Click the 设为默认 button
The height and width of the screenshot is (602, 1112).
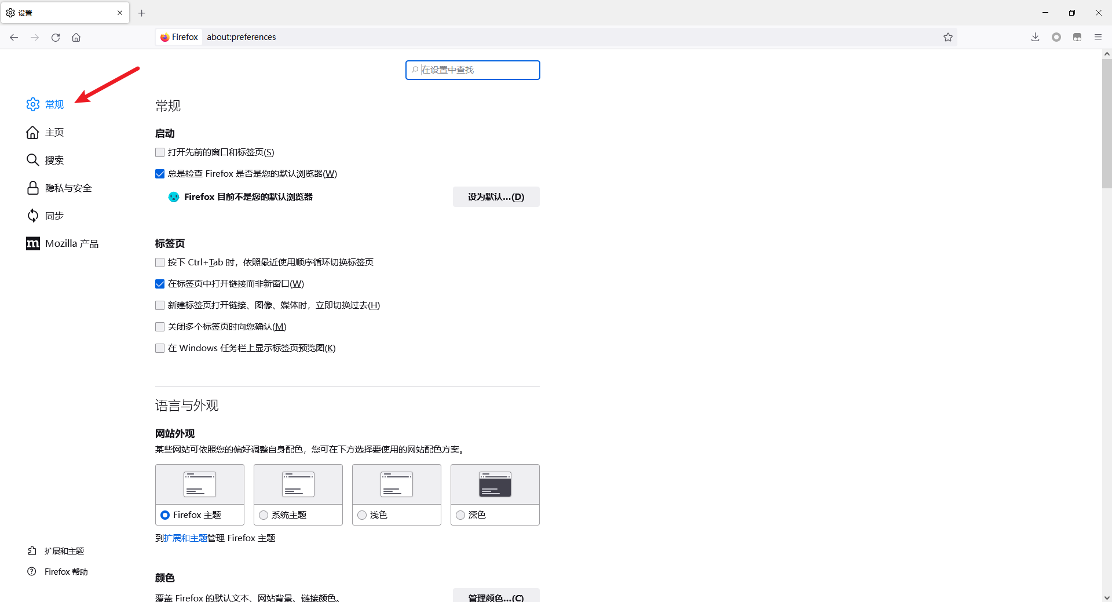496,197
